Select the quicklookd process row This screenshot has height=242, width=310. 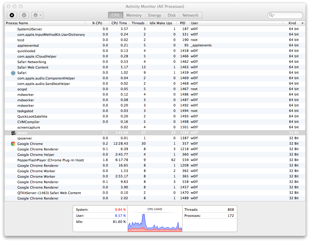(x=155, y=51)
